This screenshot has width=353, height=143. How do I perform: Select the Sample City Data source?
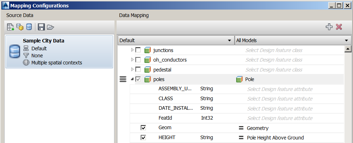coord(59,52)
